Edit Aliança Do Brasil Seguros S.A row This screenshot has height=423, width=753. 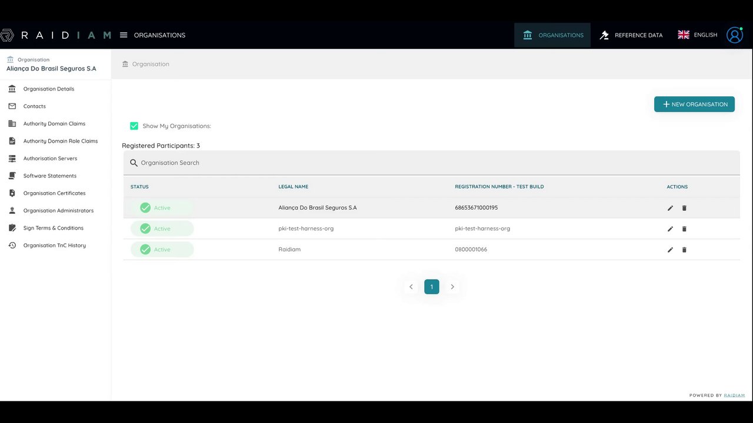[x=670, y=208]
